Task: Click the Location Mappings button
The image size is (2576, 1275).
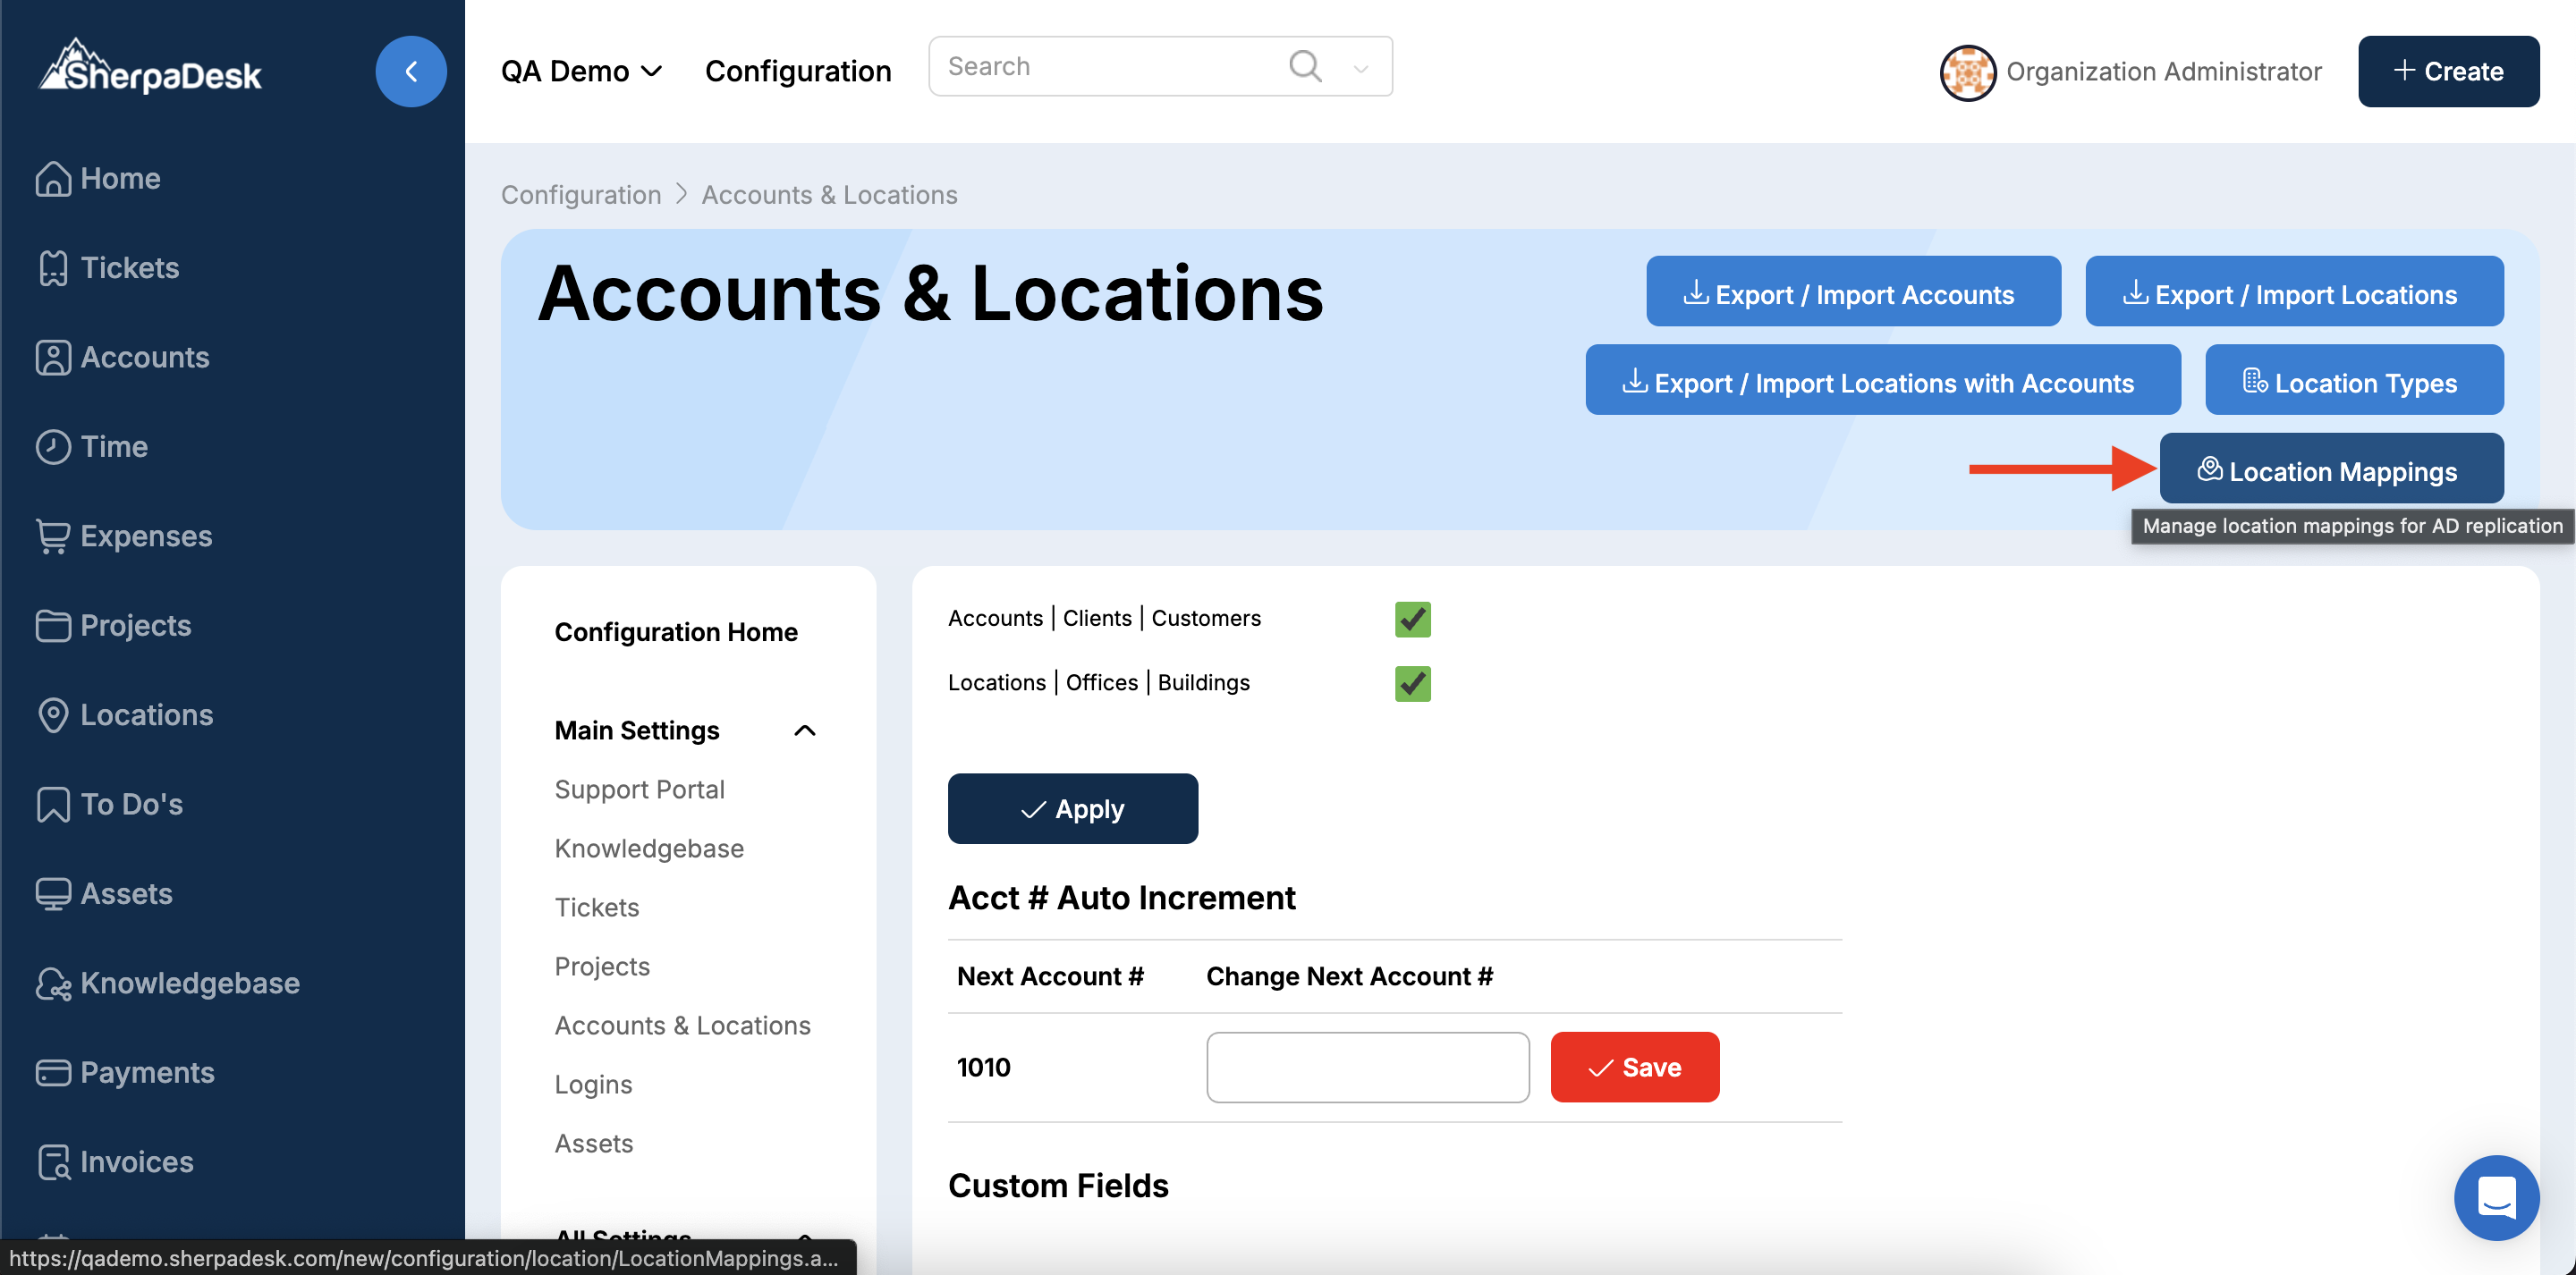Action: [2331, 471]
